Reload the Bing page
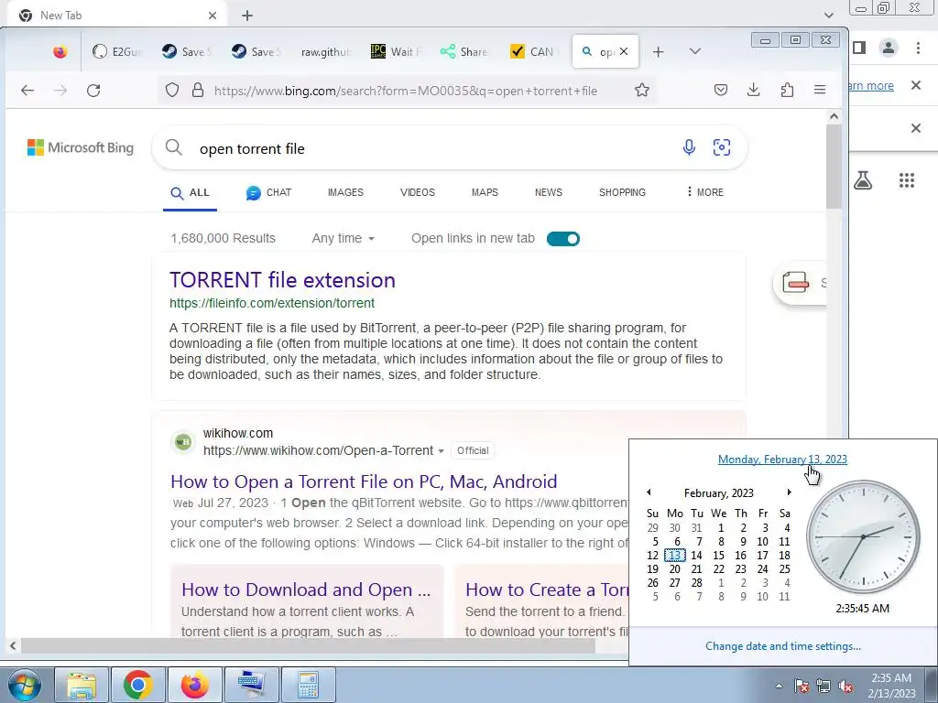This screenshot has width=938, height=703. point(93,91)
